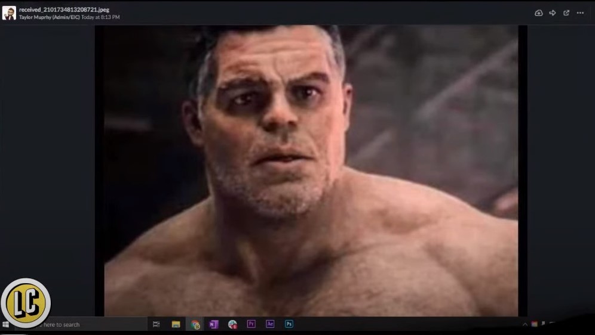The image size is (595, 335).
Task: Share the image using the arrow icon
Action: (553, 13)
